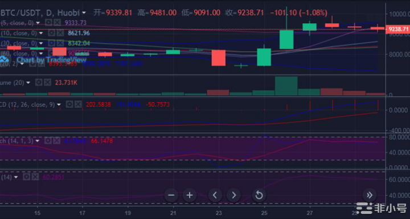Expand the (60, close, 0) indicator dropdown arrow

pyautogui.click(x=41, y=53)
